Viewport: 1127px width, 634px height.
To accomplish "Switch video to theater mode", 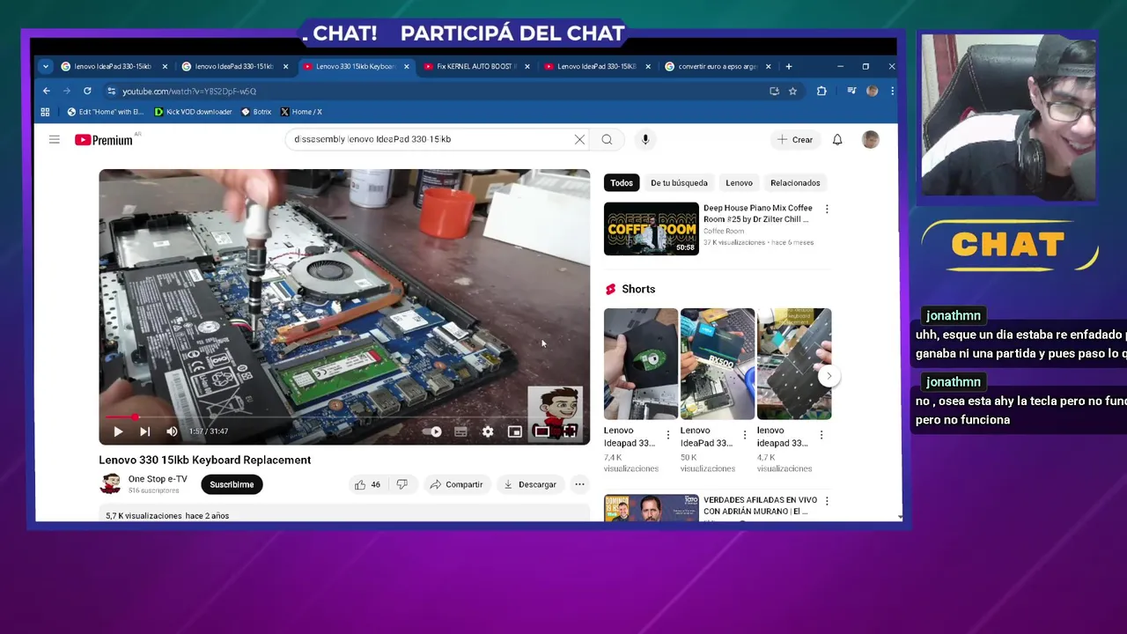I will tap(541, 431).
